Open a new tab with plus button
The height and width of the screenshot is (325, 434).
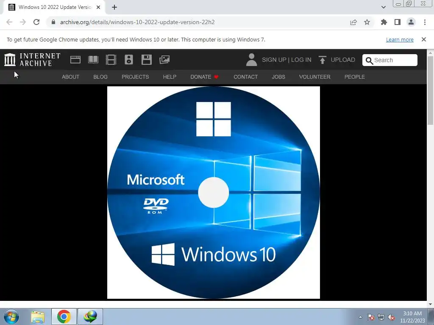(114, 7)
